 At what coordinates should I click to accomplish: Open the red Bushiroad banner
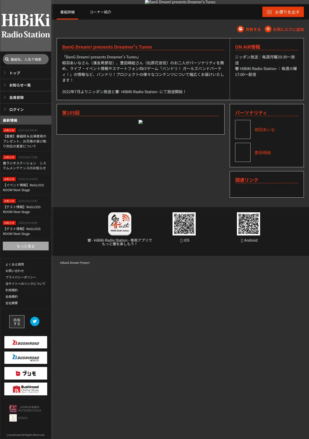pyautogui.click(x=26, y=342)
